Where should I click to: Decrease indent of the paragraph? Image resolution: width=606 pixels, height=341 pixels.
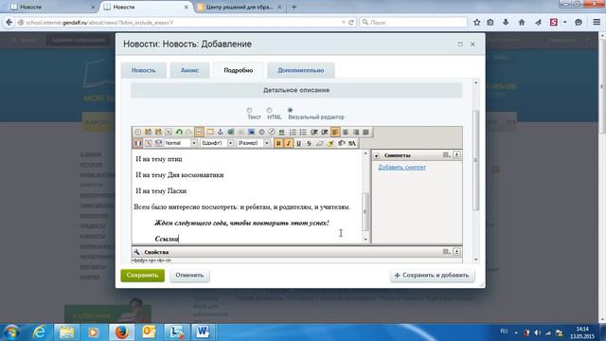pyautogui.click(x=314, y=133)
